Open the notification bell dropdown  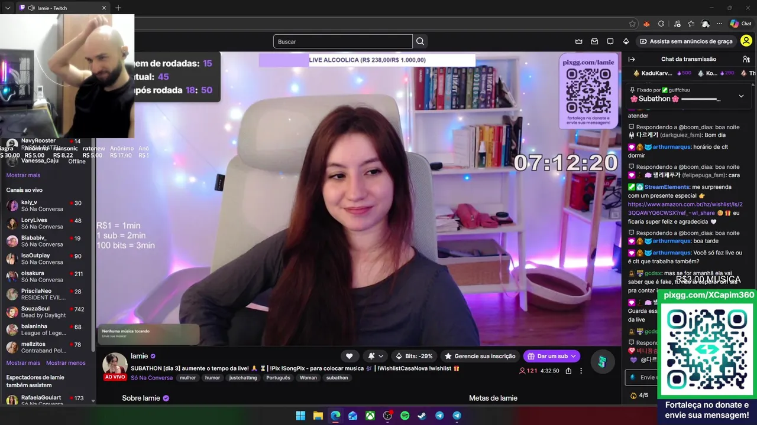point(376,356)
